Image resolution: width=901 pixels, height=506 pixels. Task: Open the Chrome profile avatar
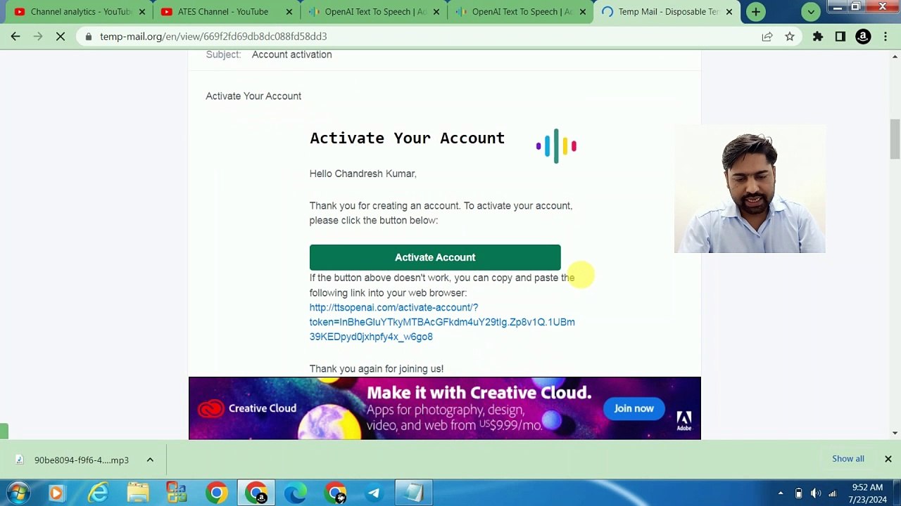863,36
